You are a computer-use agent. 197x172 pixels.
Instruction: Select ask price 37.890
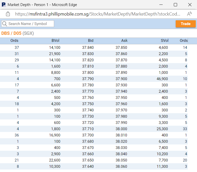[x=121, y=73]
